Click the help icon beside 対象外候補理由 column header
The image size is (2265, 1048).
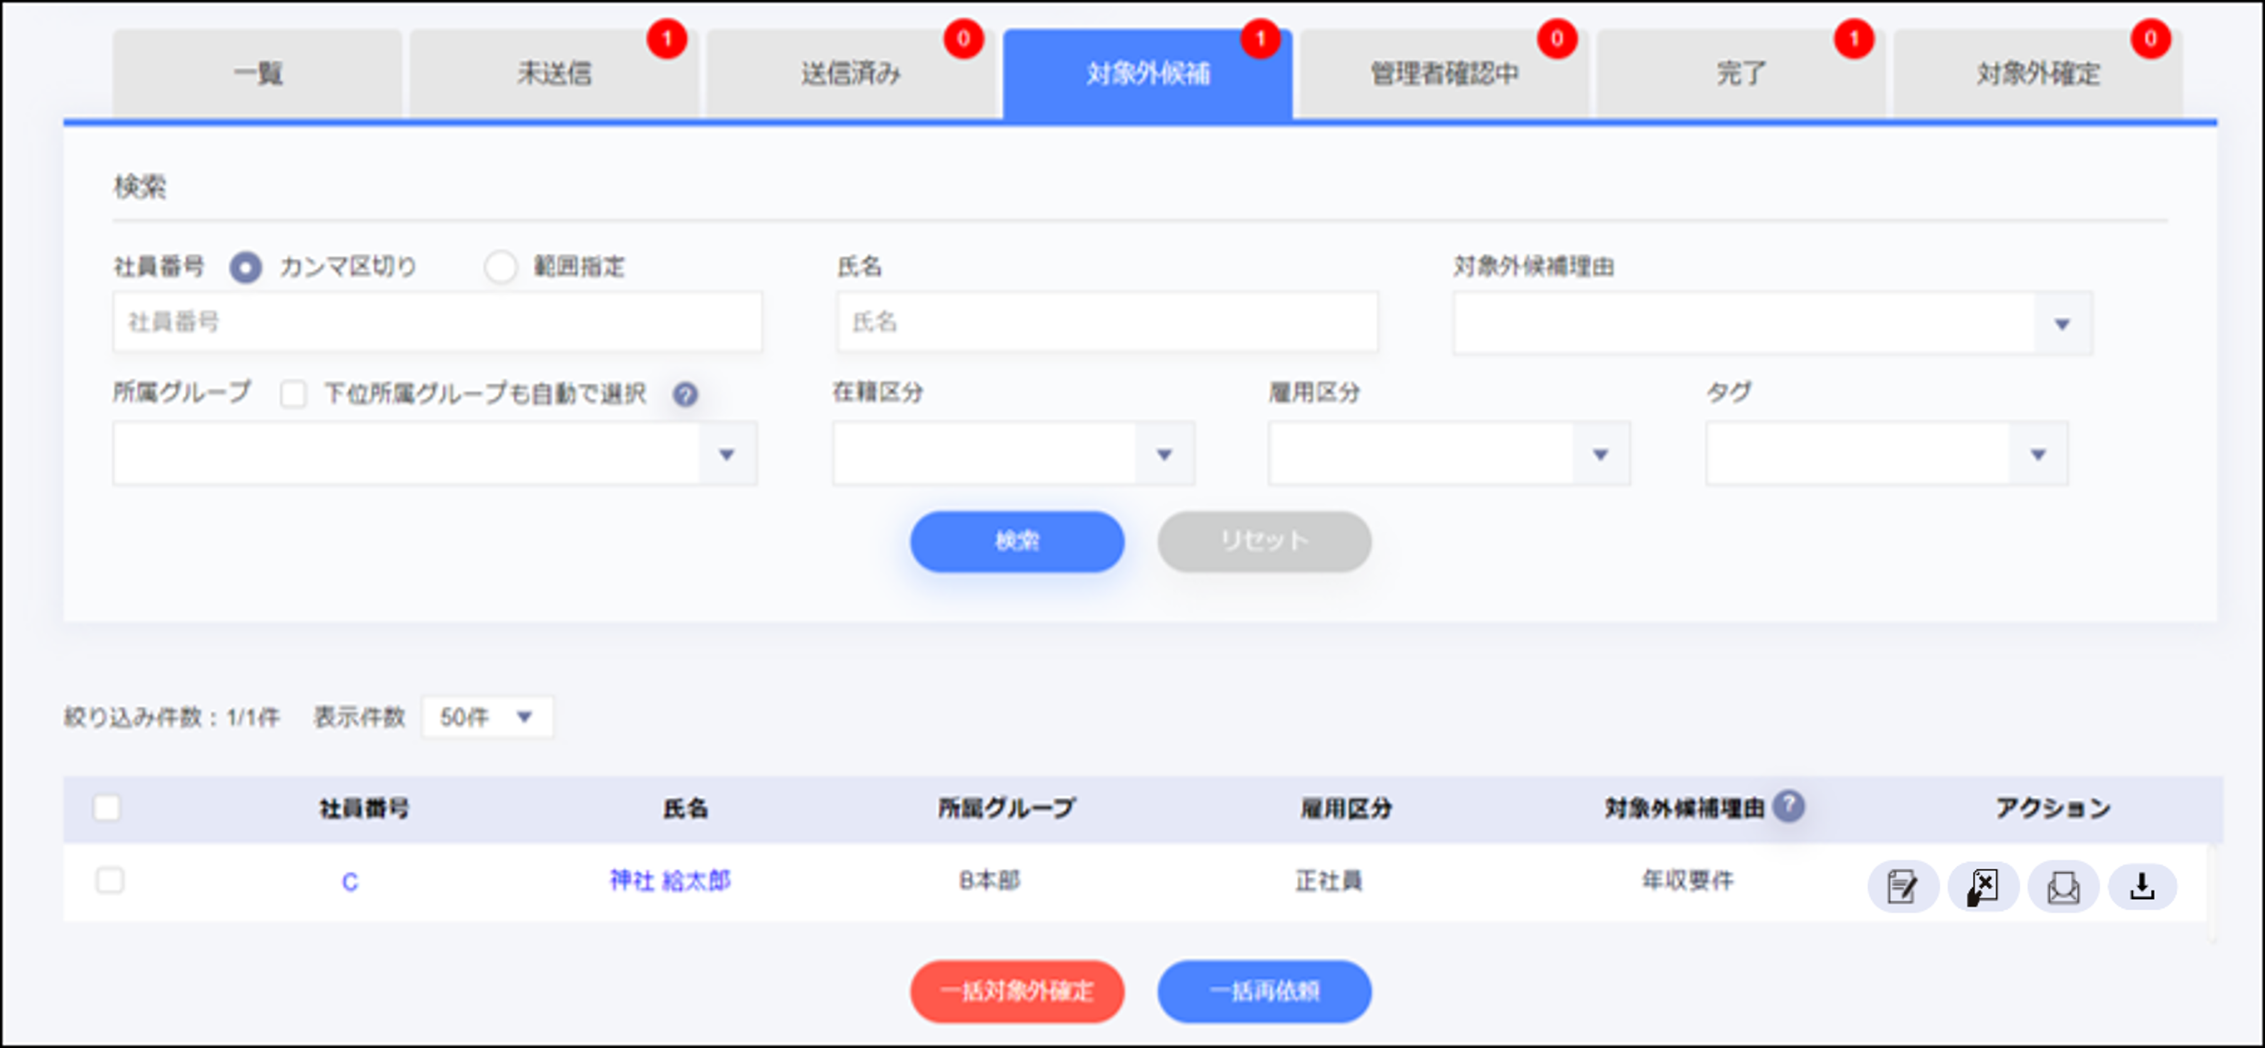[1788, 805]
